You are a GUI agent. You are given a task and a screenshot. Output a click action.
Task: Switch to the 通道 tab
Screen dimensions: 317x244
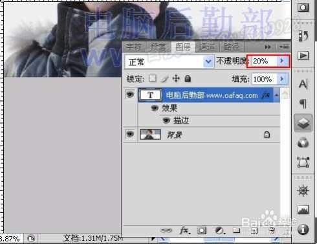coord(207,47)
